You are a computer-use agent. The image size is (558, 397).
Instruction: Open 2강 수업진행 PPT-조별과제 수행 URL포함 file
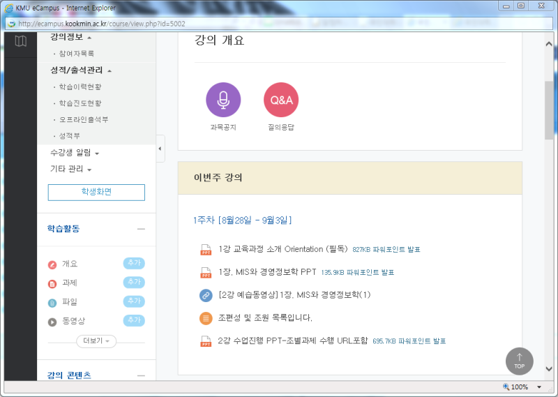(293, 340)
